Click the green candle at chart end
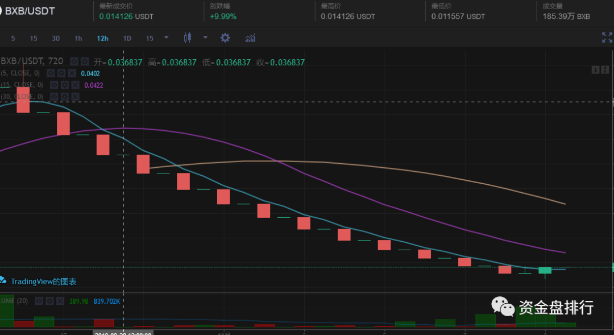Screen dimensions: 614x335 point(545,270)
